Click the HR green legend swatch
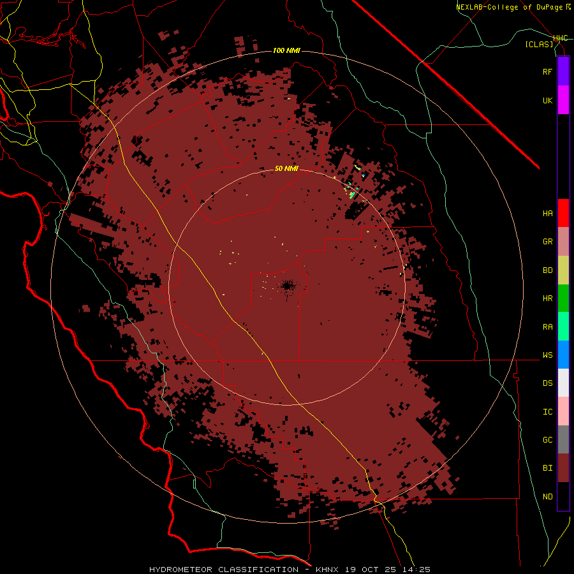Image resolution: width=574 pixels, height=574 pixels. [563, 298]
